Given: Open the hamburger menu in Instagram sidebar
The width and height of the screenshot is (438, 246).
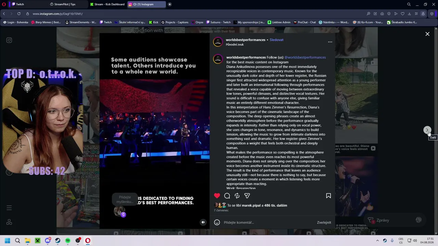Looking at the screenshot, I should 9,208.
